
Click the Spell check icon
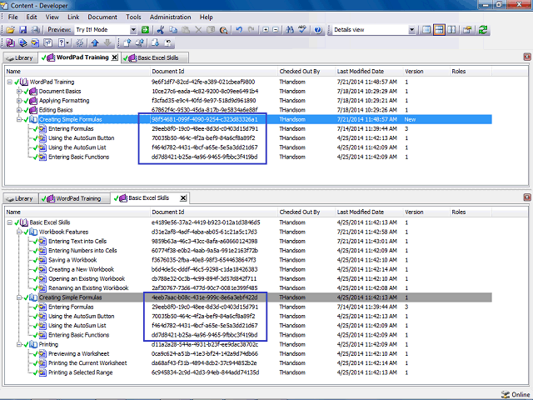(x=302, y=30)
